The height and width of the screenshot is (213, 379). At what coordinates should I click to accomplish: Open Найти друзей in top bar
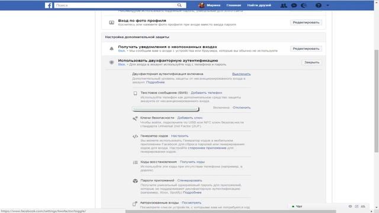coord(259,5)
